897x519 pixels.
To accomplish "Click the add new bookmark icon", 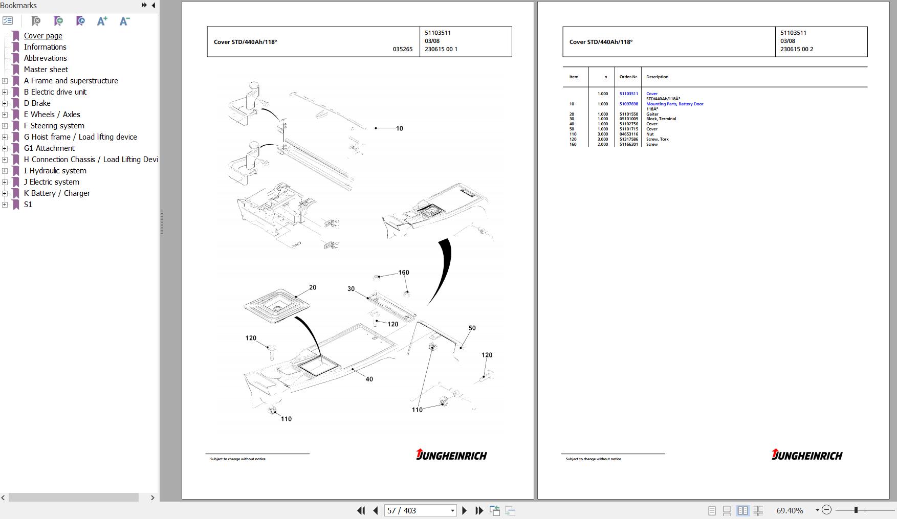I will point(58,21).
